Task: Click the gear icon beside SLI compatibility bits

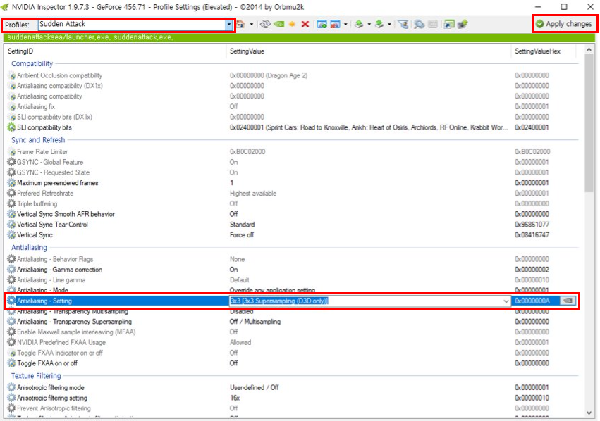Action: point(12,127)
